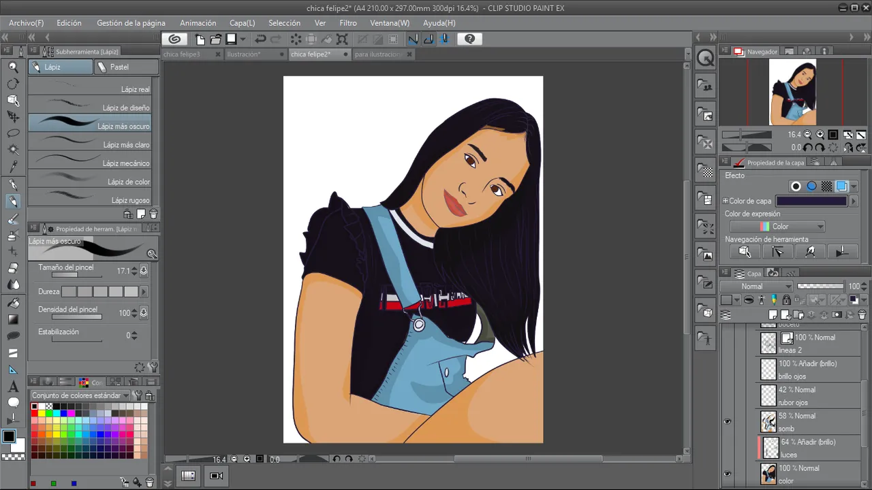This screenshot has width=872, height=490.
Task: Open the save dropdown arrow in toolbar
Action: (243, 39)
